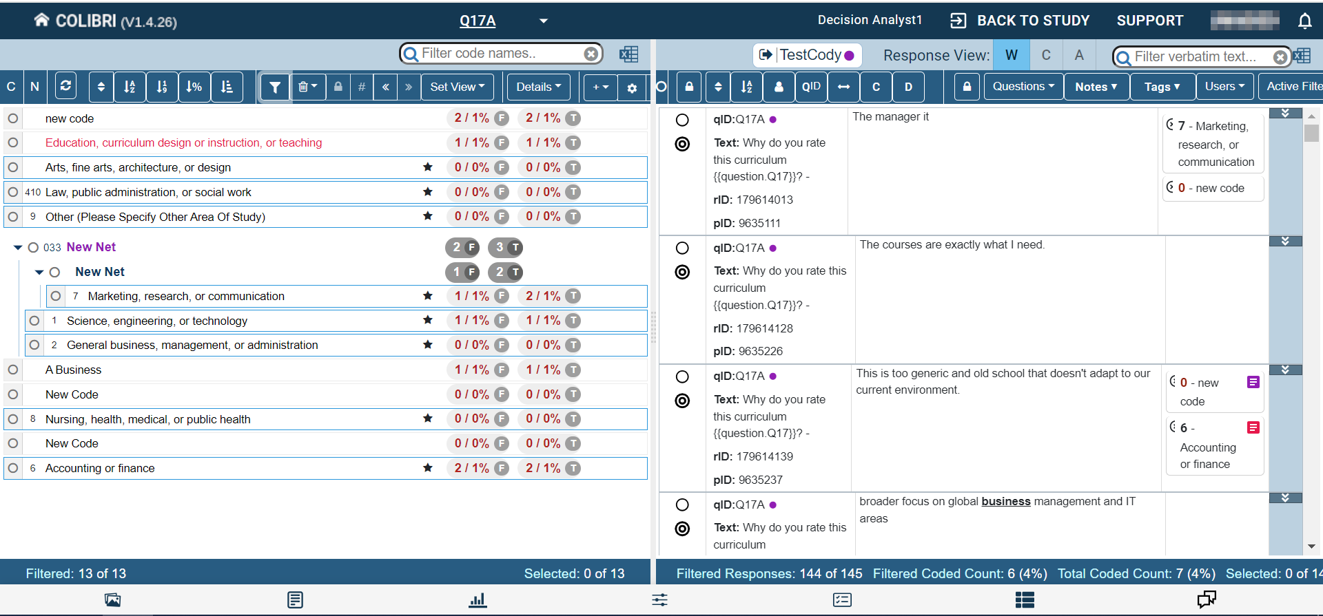Click the chat bubbles icon in bottom bar

point(1206,600)
